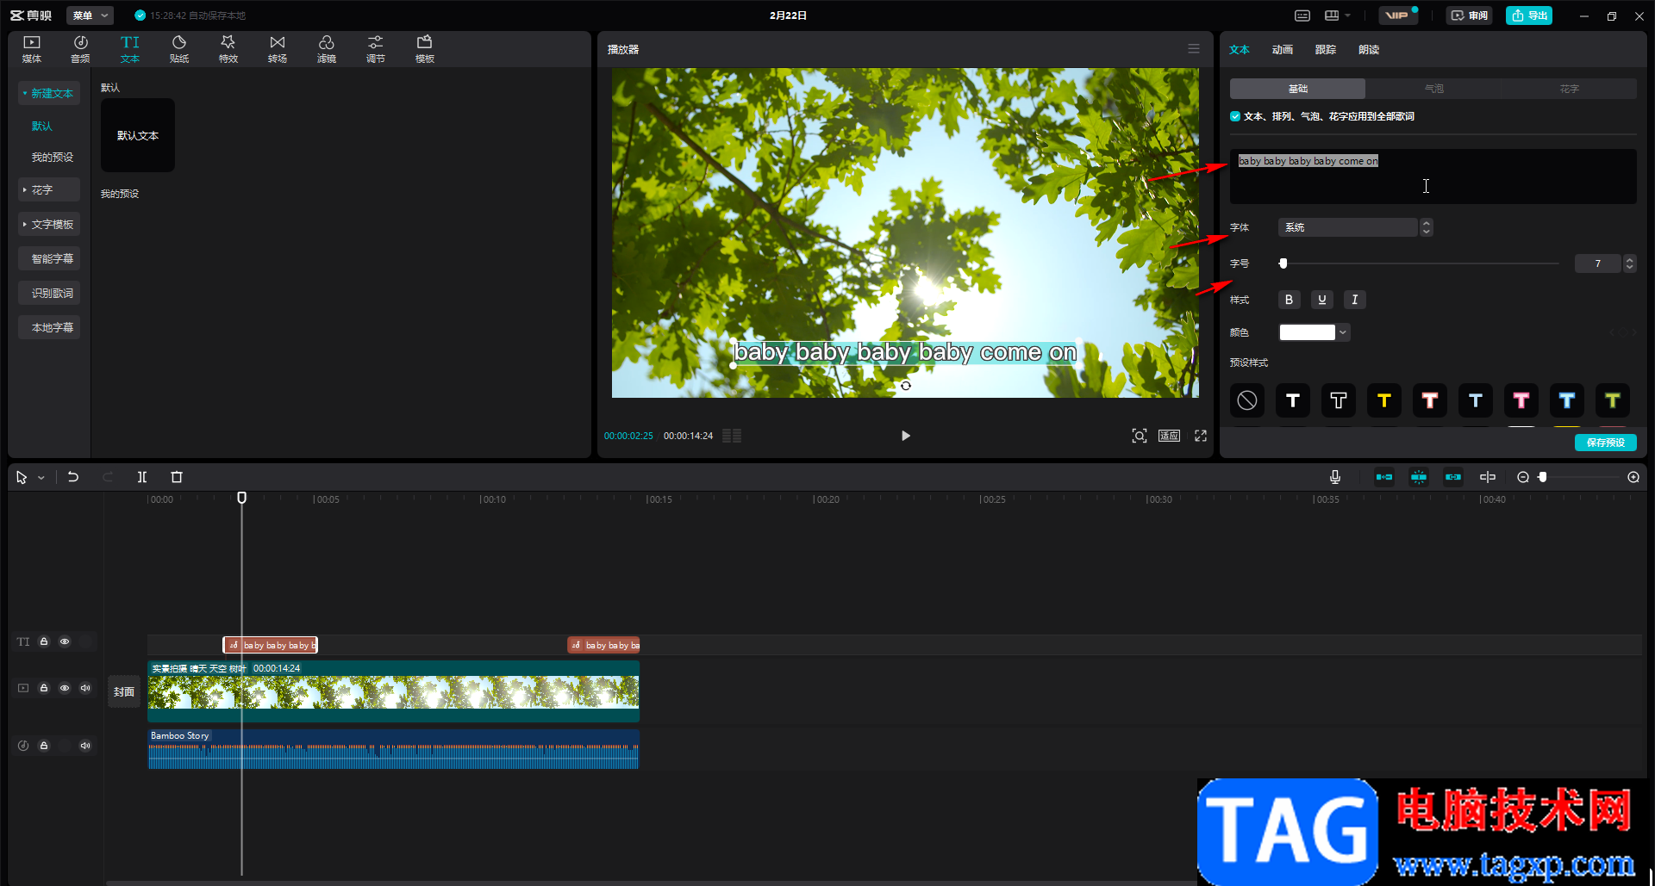Viewport: 1655px width, 886px height.
Task: Open the 转场 transitions panel
Action: 278,49
